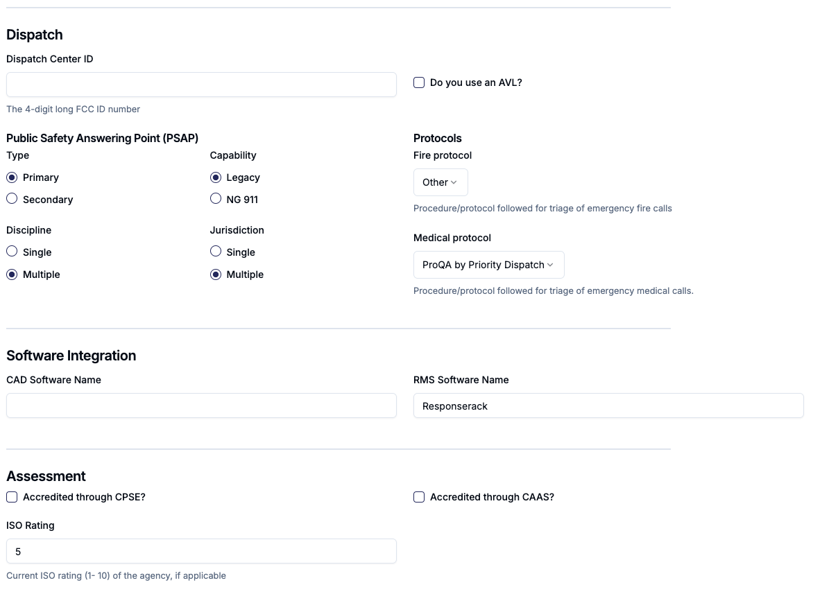Edit the RMS Software Name field

click(x=608, y=405)
